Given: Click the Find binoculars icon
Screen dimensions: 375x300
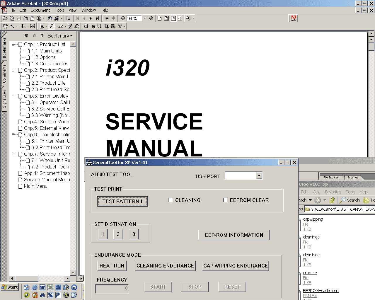Looking at the screenshot, I should (50, 18).
